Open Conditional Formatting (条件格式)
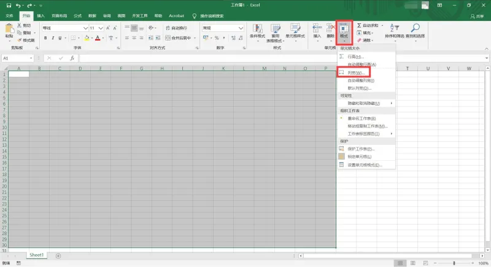Screen dimensions: 491x267 tap(257, 31)
